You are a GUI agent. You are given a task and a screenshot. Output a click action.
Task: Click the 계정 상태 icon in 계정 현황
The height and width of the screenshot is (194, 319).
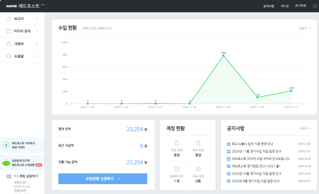click(x=177, y=143)
